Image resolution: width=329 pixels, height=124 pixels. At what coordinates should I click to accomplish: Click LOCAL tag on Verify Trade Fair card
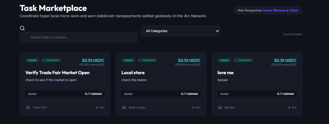click(x=32, y=60)
